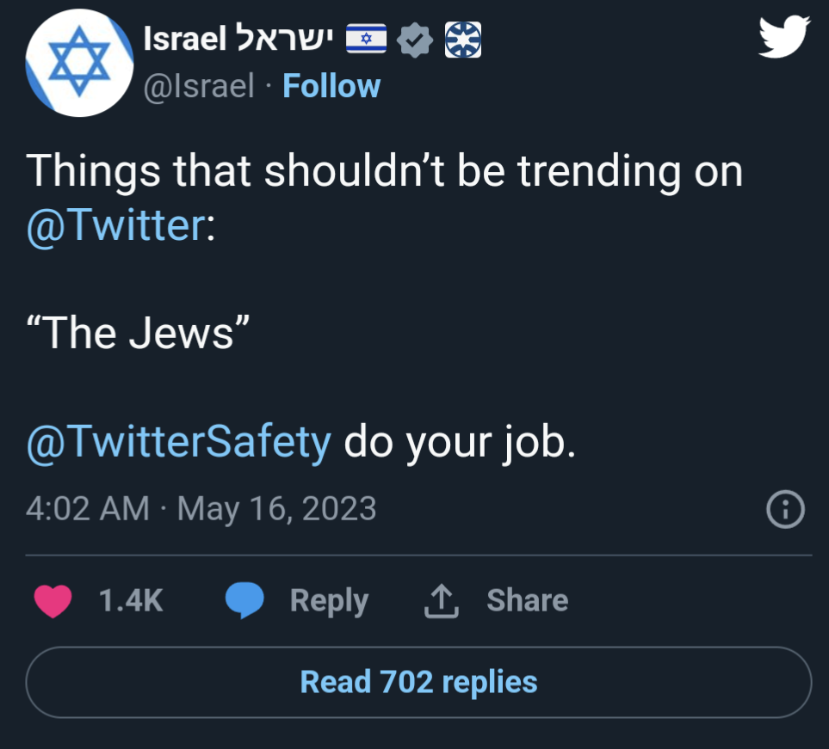Click the affiliation badge beside the checkmark
The height and width of the screenshot is (749, 829).
pyautogui.click(x=463, y=40)
